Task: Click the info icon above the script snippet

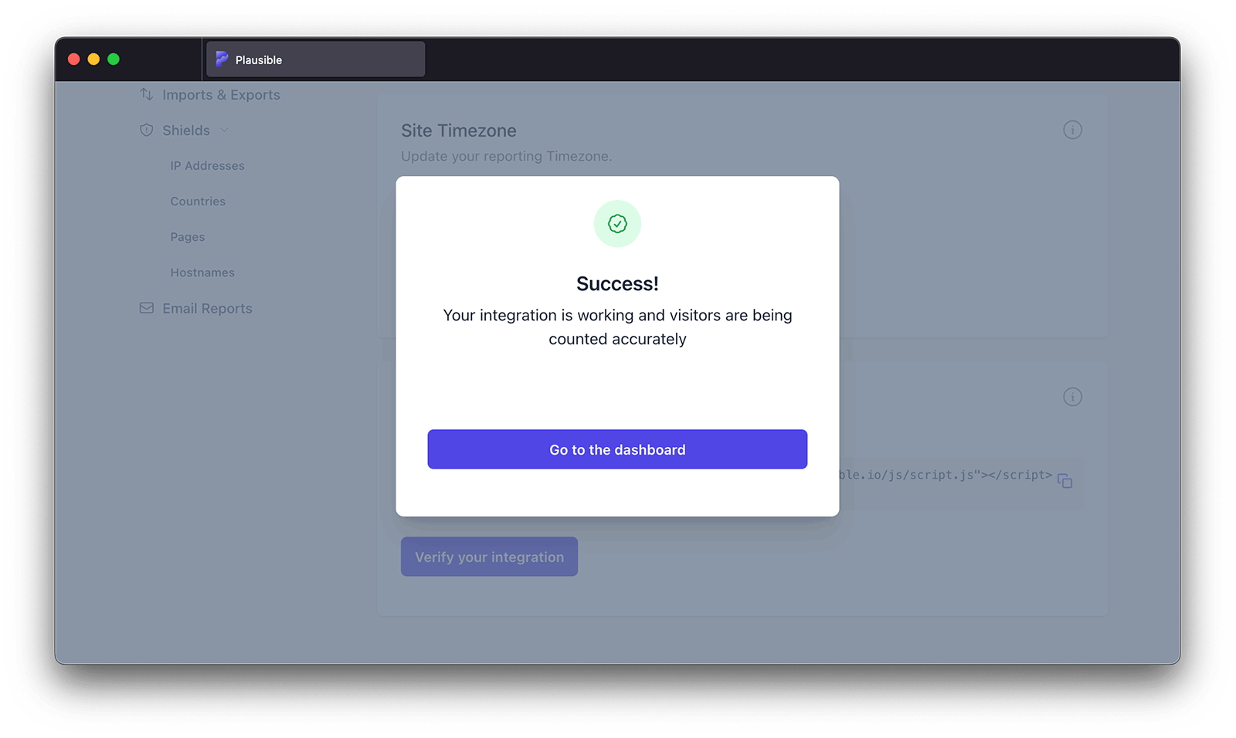Action: [x=1072, y=397]
